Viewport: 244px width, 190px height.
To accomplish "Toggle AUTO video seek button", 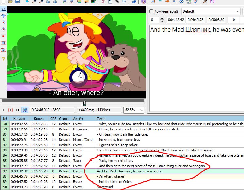I will (25, 110).
